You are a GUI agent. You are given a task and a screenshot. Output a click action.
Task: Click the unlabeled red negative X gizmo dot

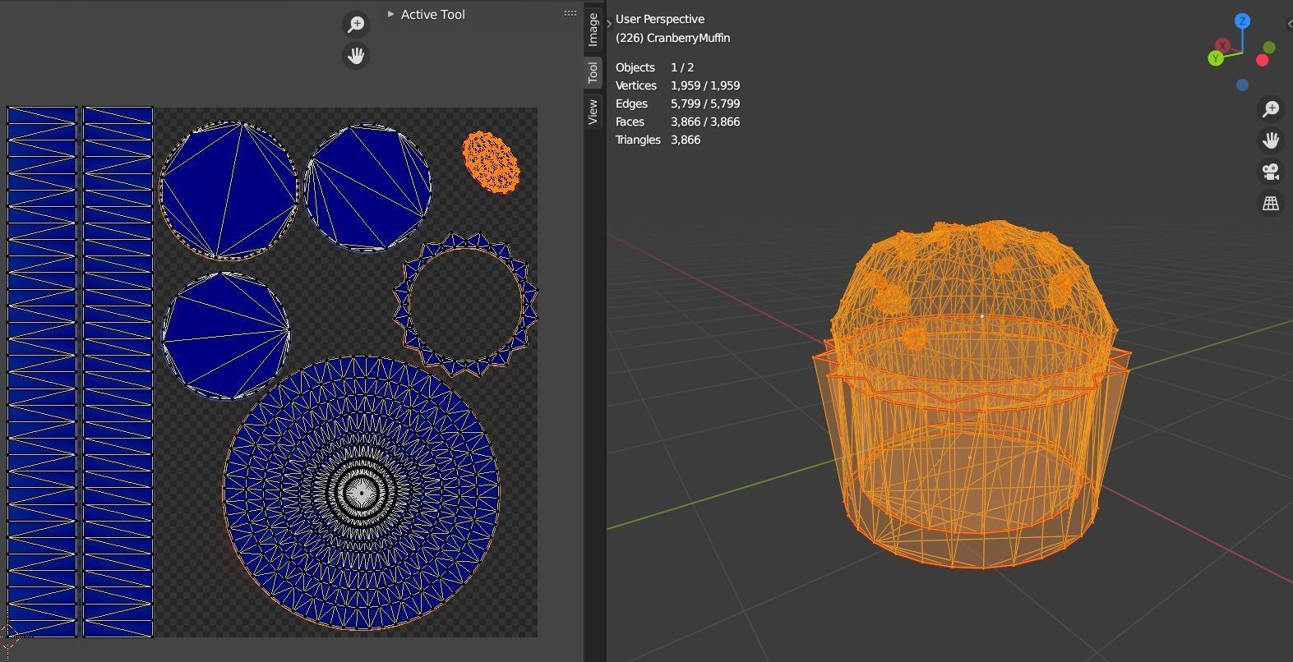(1263, 60)
